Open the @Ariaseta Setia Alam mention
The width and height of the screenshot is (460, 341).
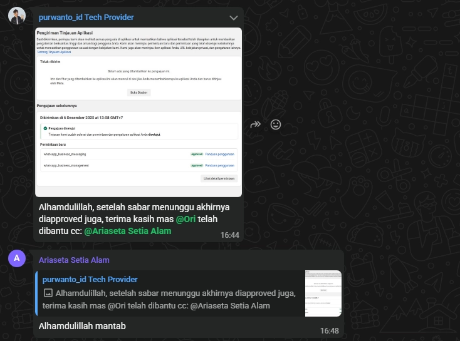[x=128, y=231]
